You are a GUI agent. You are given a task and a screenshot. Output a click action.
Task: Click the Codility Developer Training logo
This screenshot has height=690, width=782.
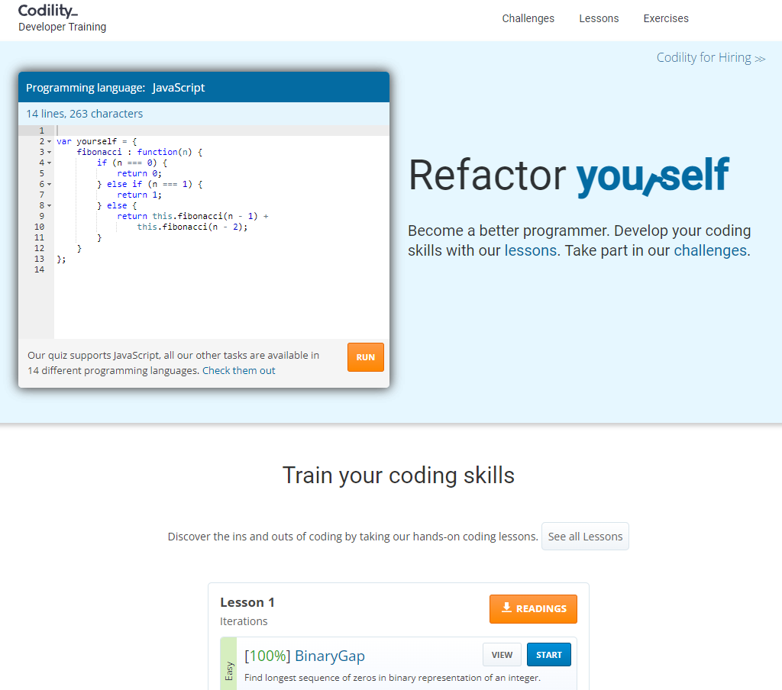tap(63, 18)
